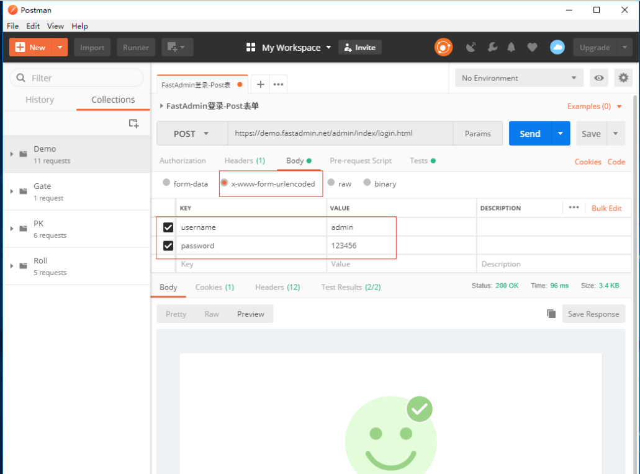Expand the Gate collection arrow
Viewport: 640px width, 474px height.
(x=12, y=191)
